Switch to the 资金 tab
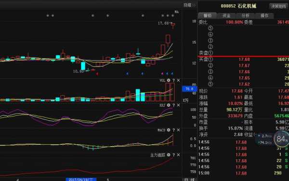289x181 pixels. (x=226, y=15)
